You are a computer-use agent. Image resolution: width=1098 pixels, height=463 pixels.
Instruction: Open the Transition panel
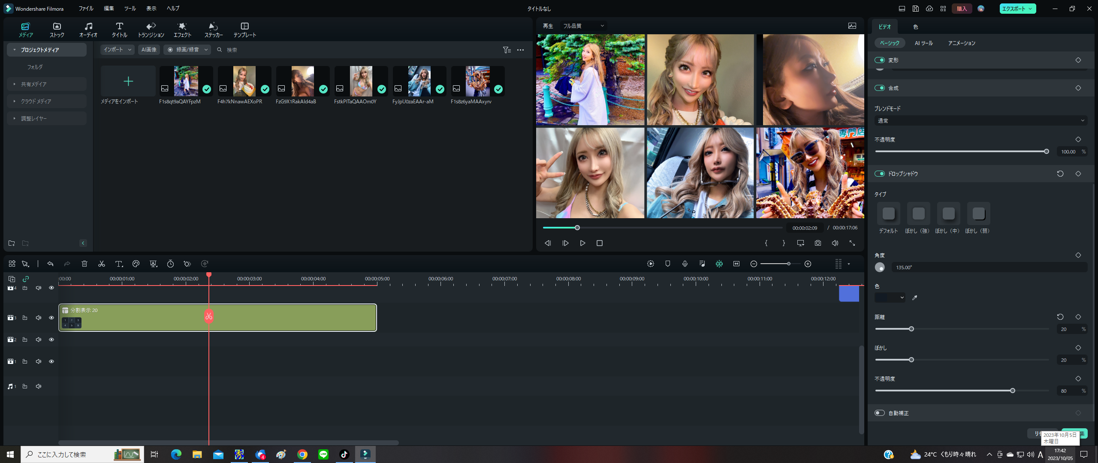point(151,30)
